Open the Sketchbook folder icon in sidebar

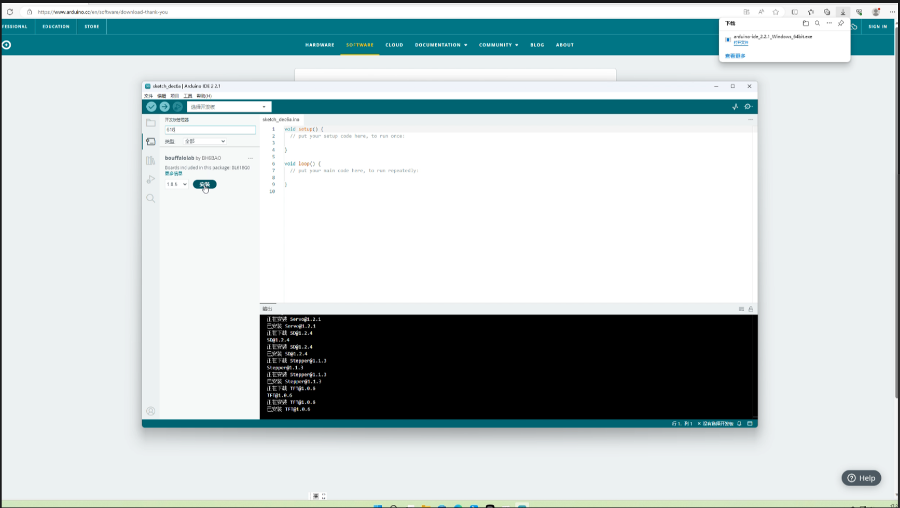(x=151, y=123)
